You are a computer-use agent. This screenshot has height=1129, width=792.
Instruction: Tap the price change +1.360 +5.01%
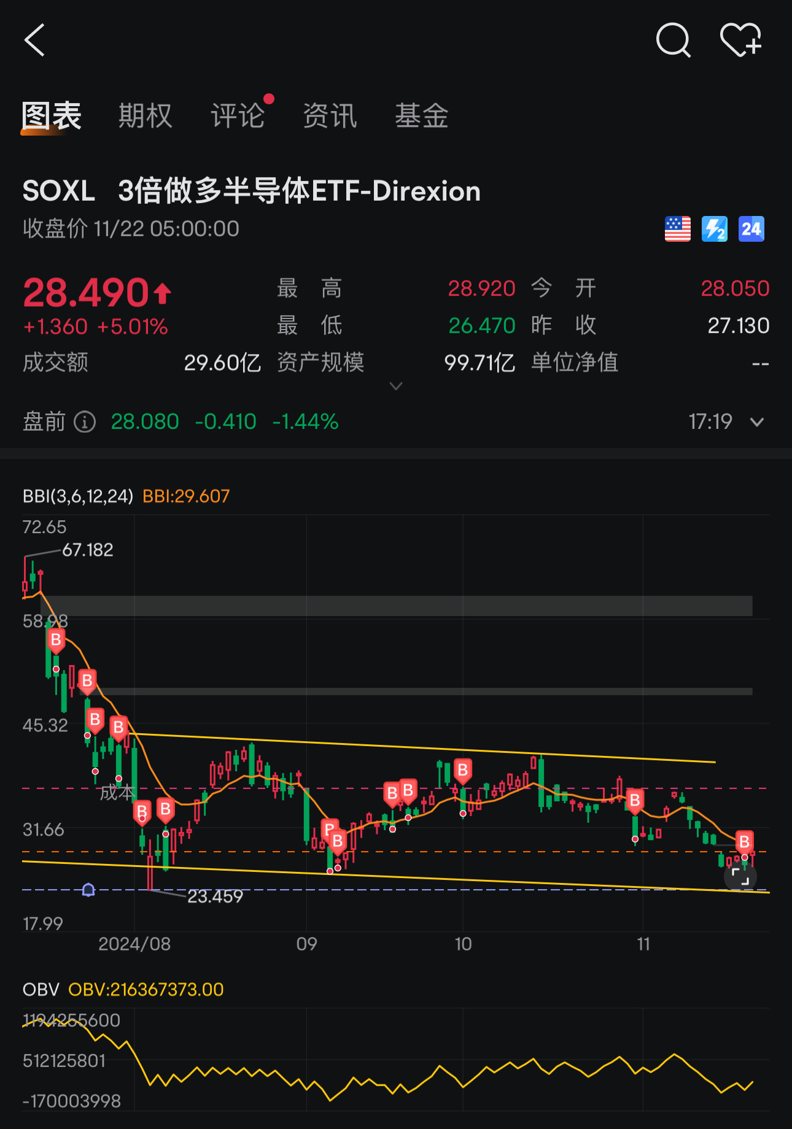pos(95,326)
